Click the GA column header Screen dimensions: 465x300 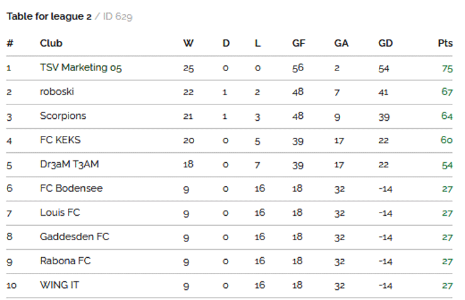pos(341,43)
